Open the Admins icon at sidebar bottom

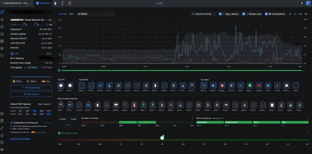tap(2, 149)
